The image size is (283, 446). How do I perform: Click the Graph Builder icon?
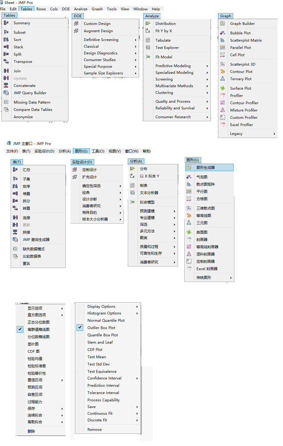(x=223, y=23)
